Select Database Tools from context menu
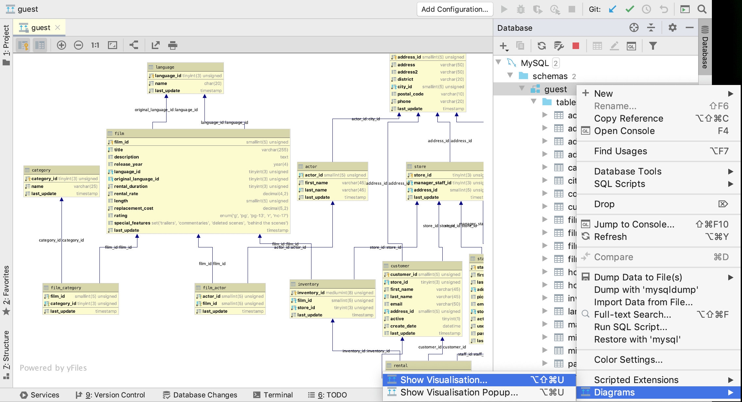 click(x=627, y=171)
